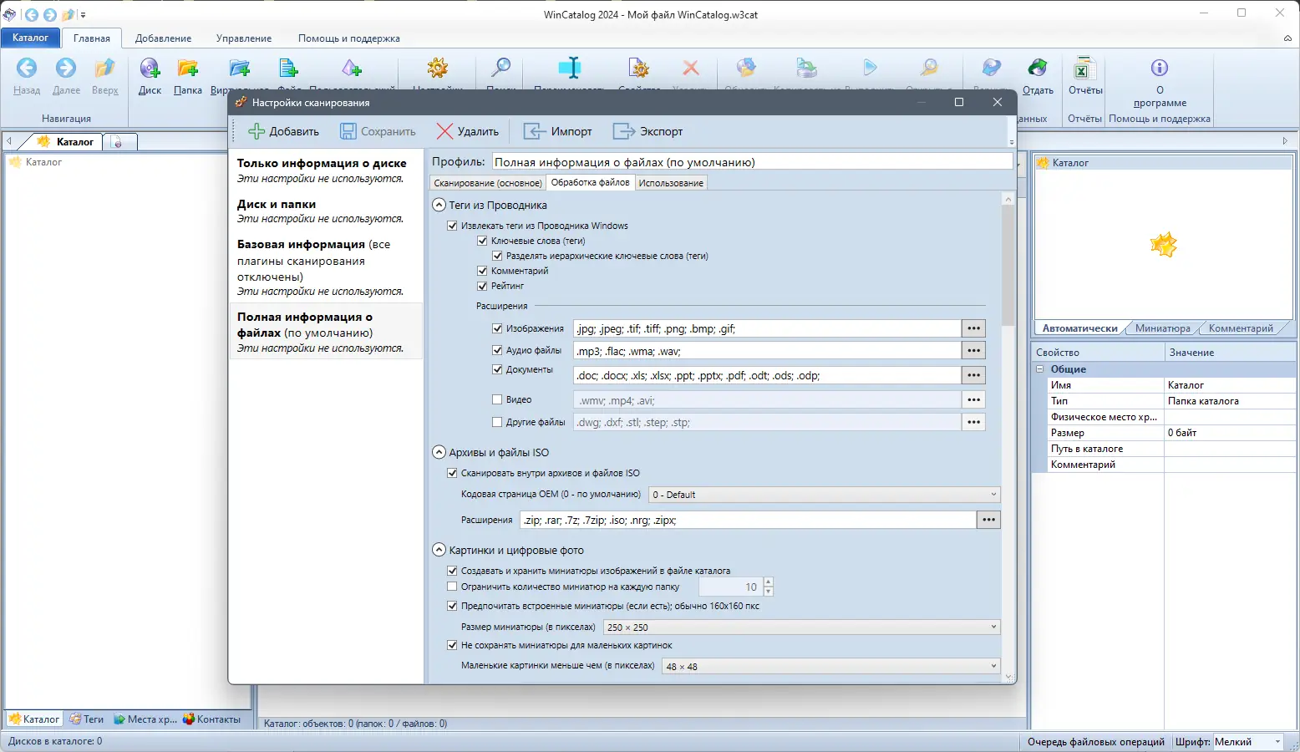Image resolution: width=1300 pixels, height=752 pixels.
Task: Open the Кодовая страница OEM dropdown
Action: point(824,495)
